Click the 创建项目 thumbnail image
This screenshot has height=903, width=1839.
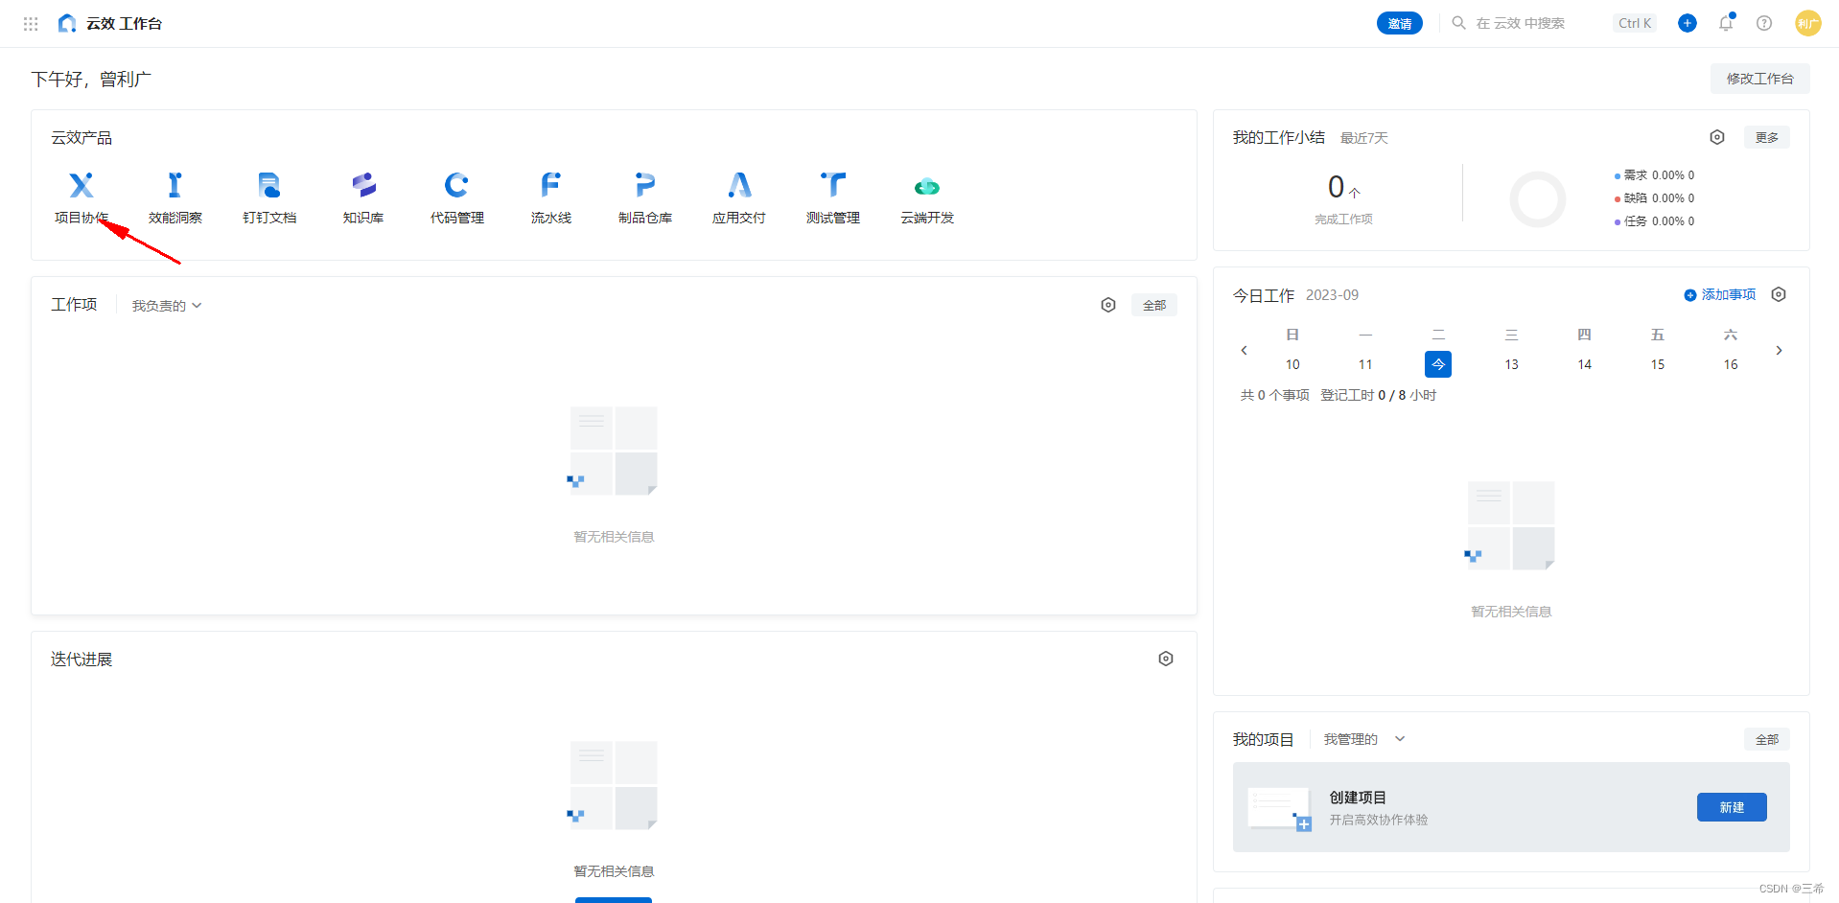tap(1279, 808)
